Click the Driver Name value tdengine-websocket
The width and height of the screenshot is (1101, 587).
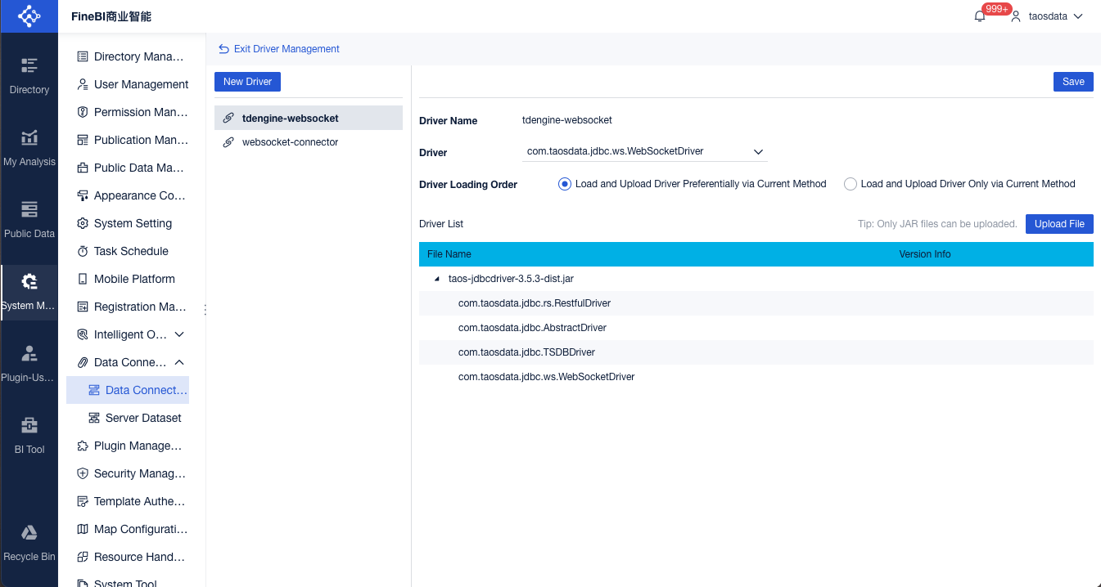pos(567,120)
